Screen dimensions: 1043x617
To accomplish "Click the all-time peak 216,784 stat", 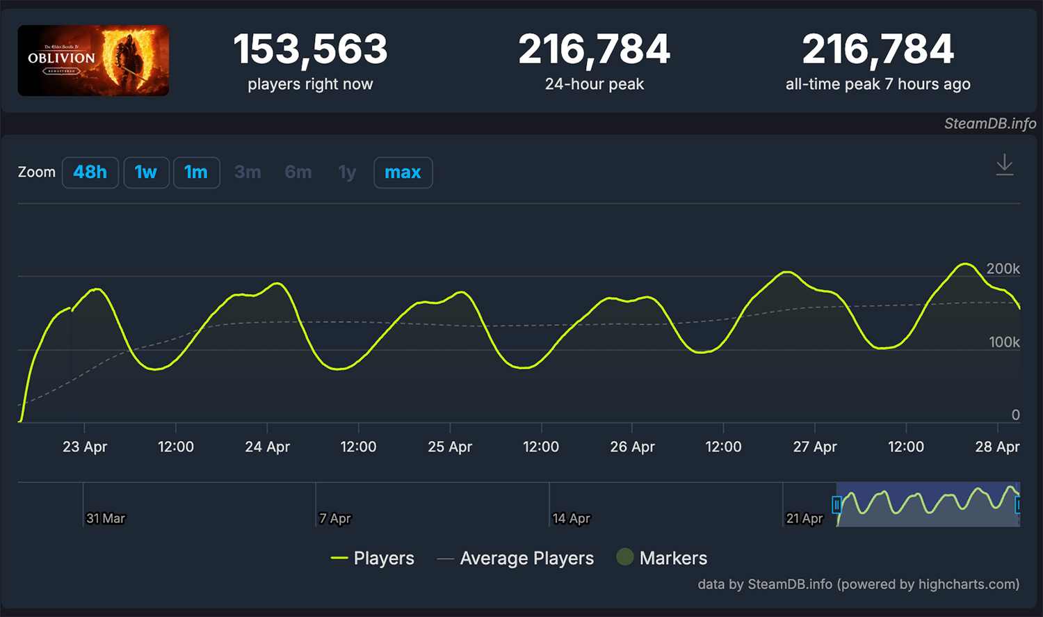I will pyautogui.click(x=878, y=50).
